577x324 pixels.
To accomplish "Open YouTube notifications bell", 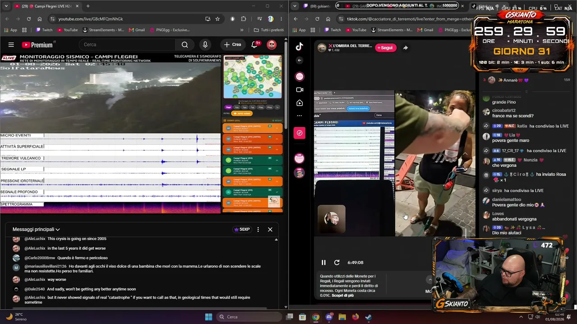I will pos(255,45).
